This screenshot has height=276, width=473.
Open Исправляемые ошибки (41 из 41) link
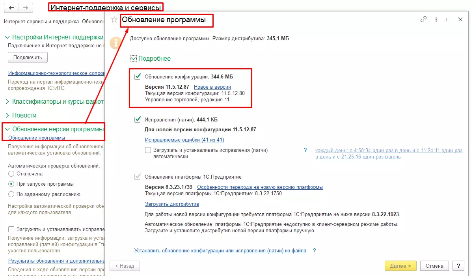(x=184, y=140)
